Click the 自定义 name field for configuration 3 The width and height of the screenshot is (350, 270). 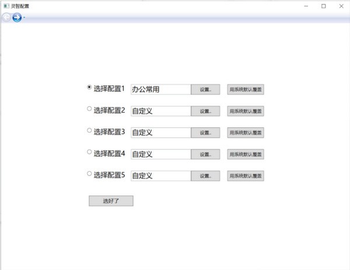(x=161, y=132)
